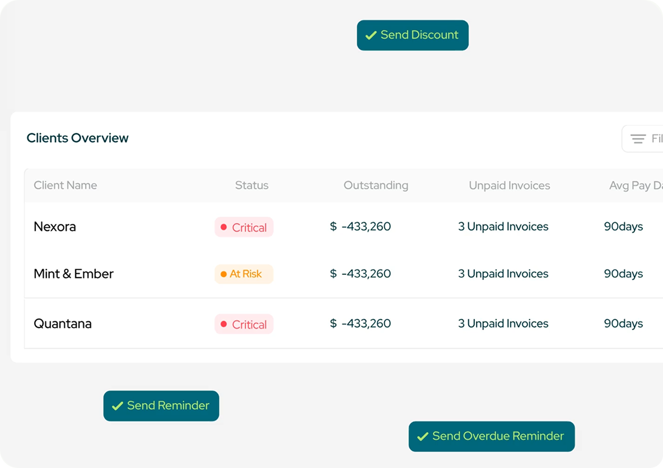Image resolution: width=663 pixels, height=468 pixels.
Task: Select the Quantana client name
Action: click(63, 324)
